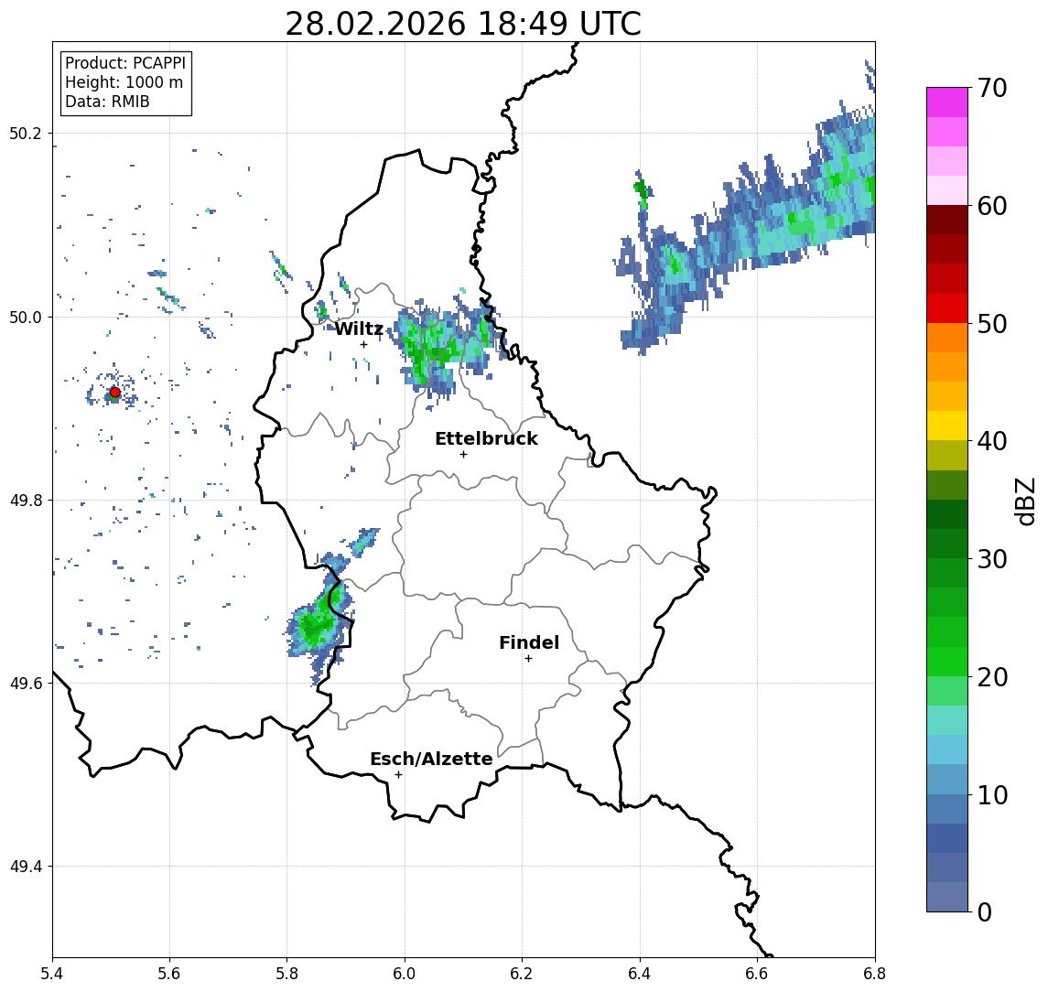
Task: Click the plus marker below Ettelbruck
Action: (x=463, y=455)
